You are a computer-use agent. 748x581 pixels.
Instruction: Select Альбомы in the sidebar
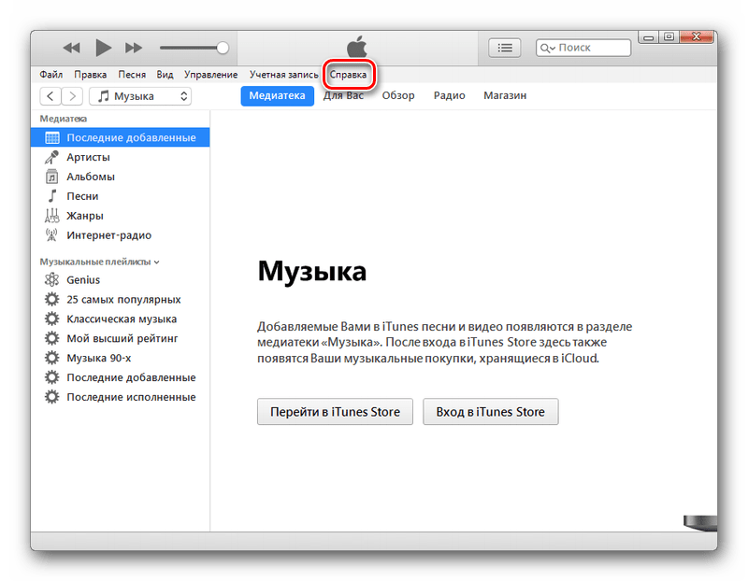tap(121, 177)
